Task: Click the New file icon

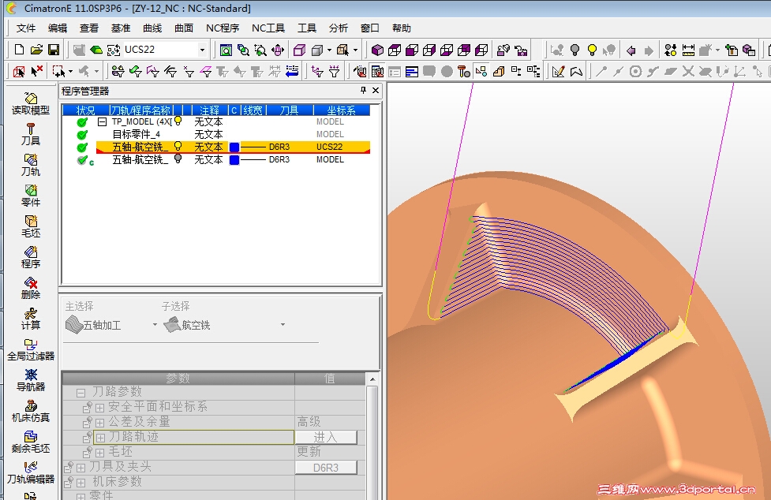Action: pos(19,50)
